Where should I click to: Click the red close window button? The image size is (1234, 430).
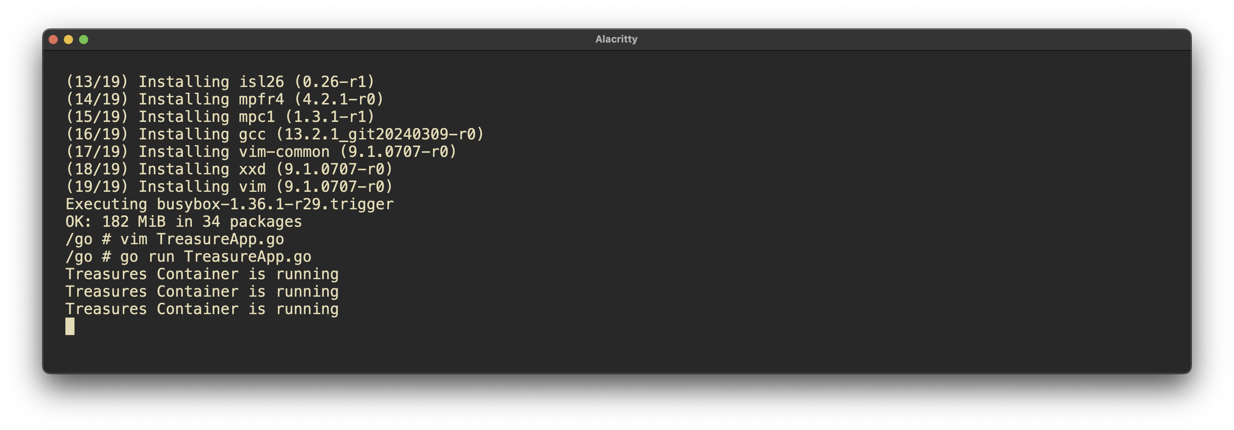53,40
